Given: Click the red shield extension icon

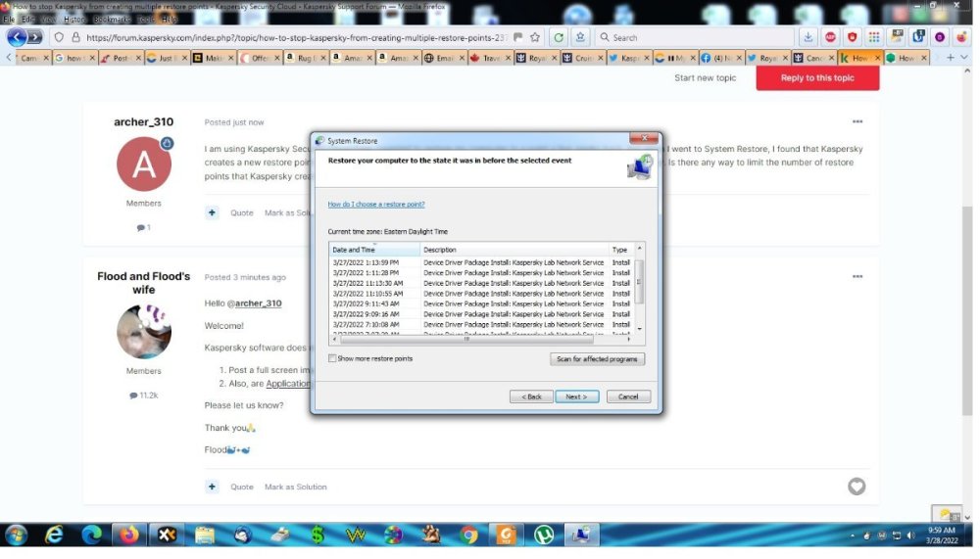Looking at the screenshot, I should click(852, 37).
